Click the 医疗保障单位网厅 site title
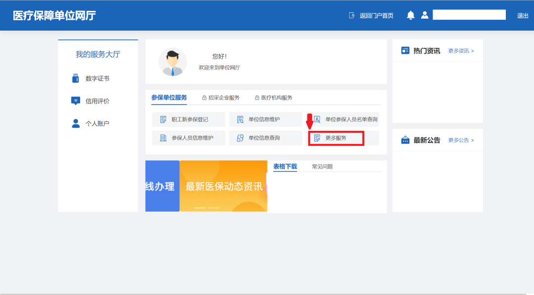The width and height of the screenshot is (534, 295). click(x=54, y=16)
